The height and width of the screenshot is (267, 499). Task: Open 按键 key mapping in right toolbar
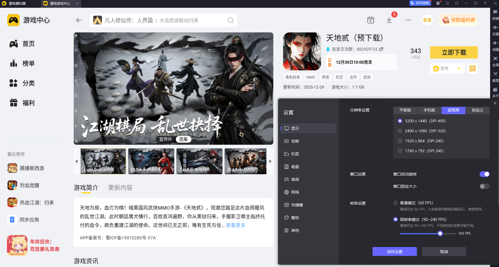(495, 15)
